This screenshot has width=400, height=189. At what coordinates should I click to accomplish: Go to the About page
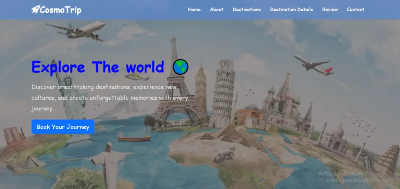[216, 10]
